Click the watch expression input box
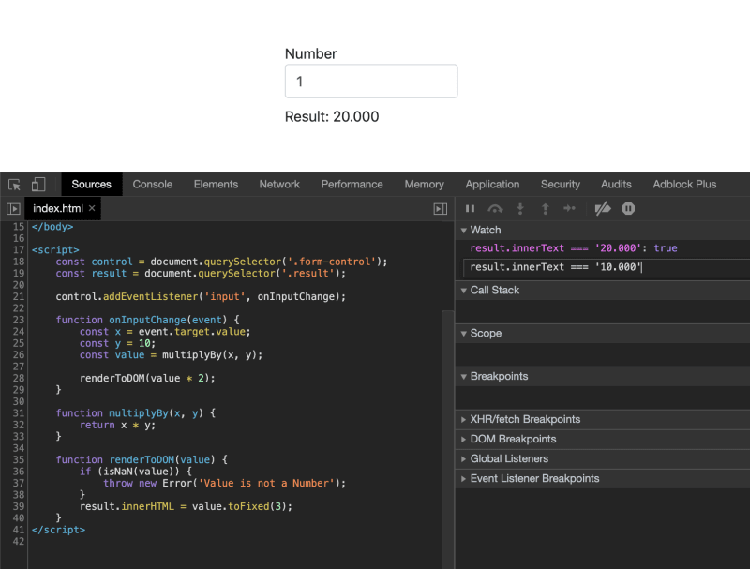Viewport: 750px width, 569px height. [607, 268]
